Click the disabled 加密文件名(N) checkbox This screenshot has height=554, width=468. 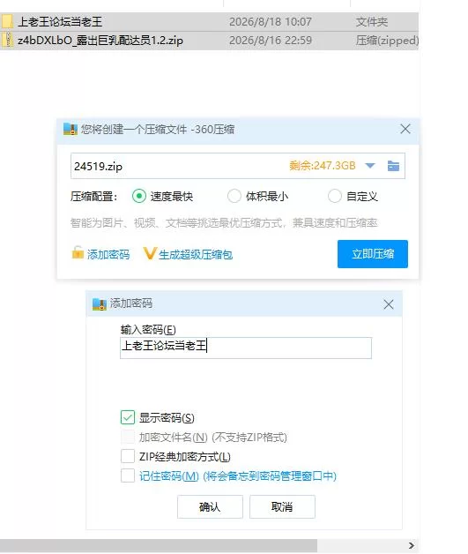[128, 437]
